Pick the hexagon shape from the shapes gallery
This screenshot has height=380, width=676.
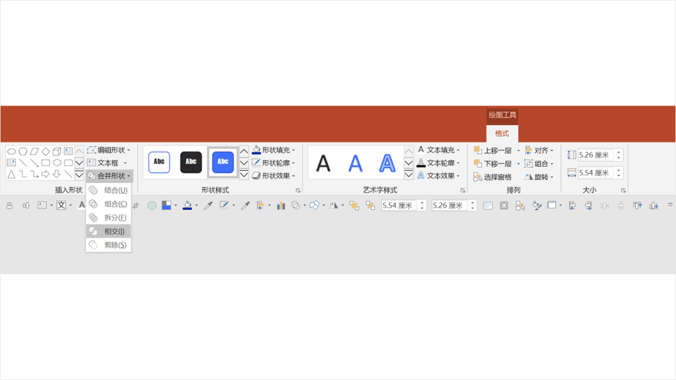tap(23, 151)
